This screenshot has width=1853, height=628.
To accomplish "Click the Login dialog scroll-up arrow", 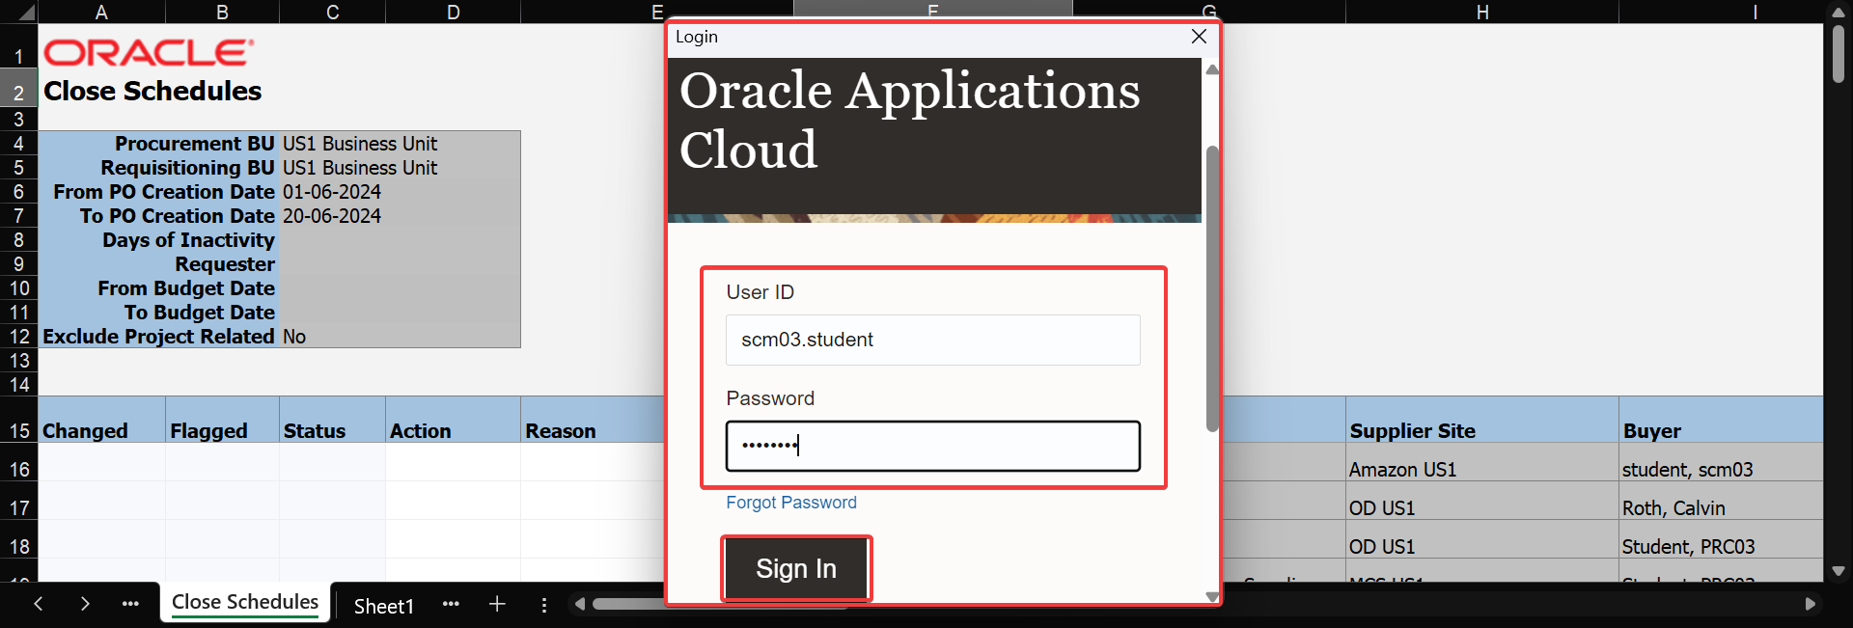I will (1212, 69).
